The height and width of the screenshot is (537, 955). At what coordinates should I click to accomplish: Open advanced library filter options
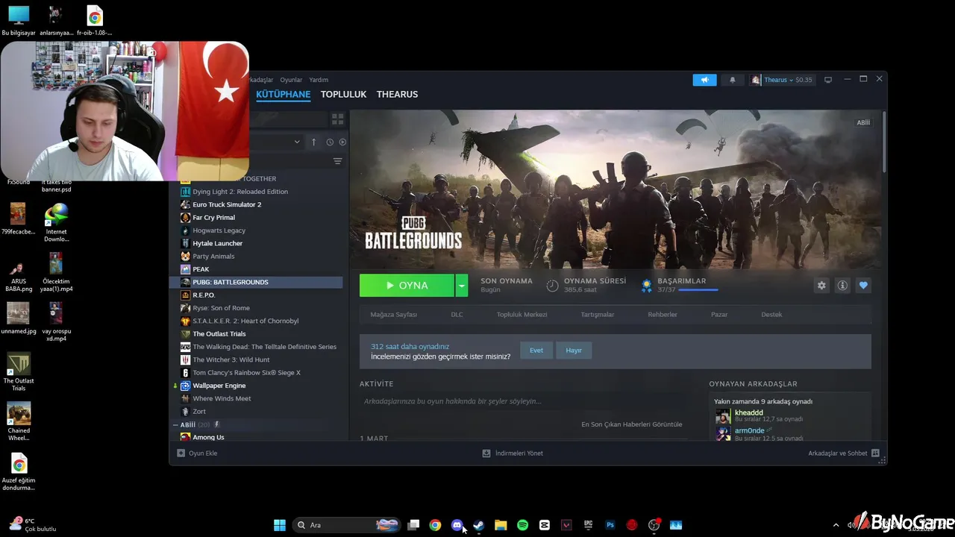(337, 161)
